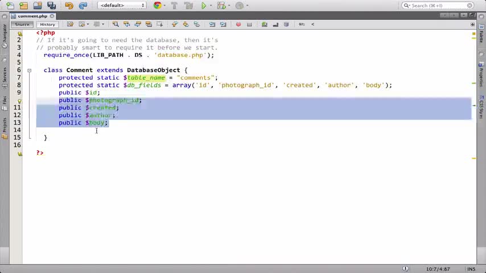Select the comment.php editor tab
This screenshot has height=273, width=486.
tap(32, 16)
